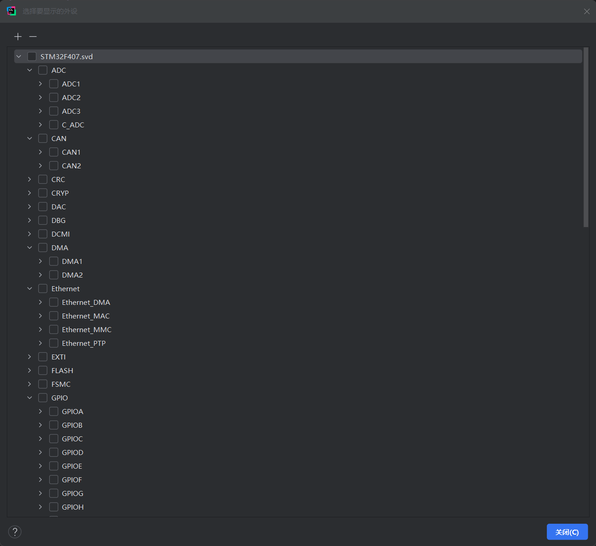596x546 pixels.
Task: Enable the ADC1 checkbox
Action: 54,84
